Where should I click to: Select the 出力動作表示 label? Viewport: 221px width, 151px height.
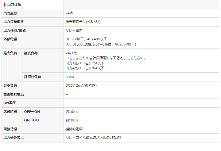click(14, 138)
